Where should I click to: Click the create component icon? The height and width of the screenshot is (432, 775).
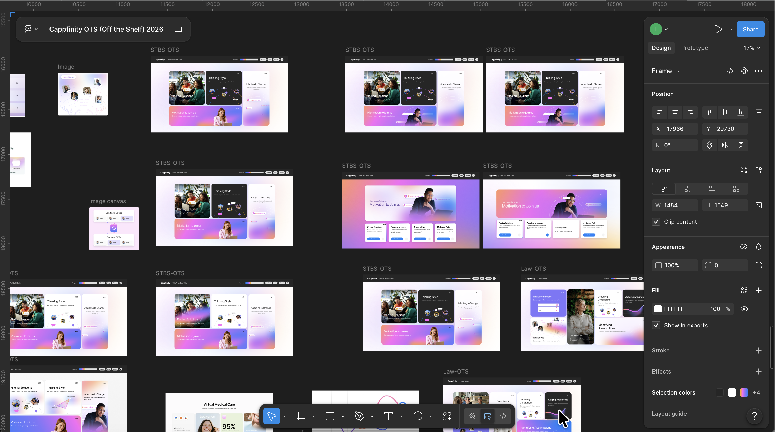[x=744, y=71]
